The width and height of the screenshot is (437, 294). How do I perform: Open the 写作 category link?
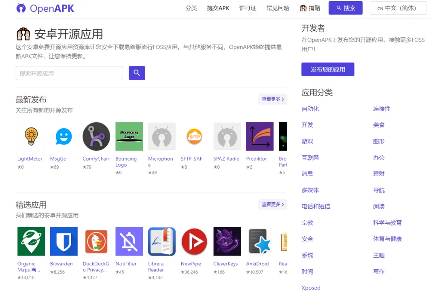379,272
